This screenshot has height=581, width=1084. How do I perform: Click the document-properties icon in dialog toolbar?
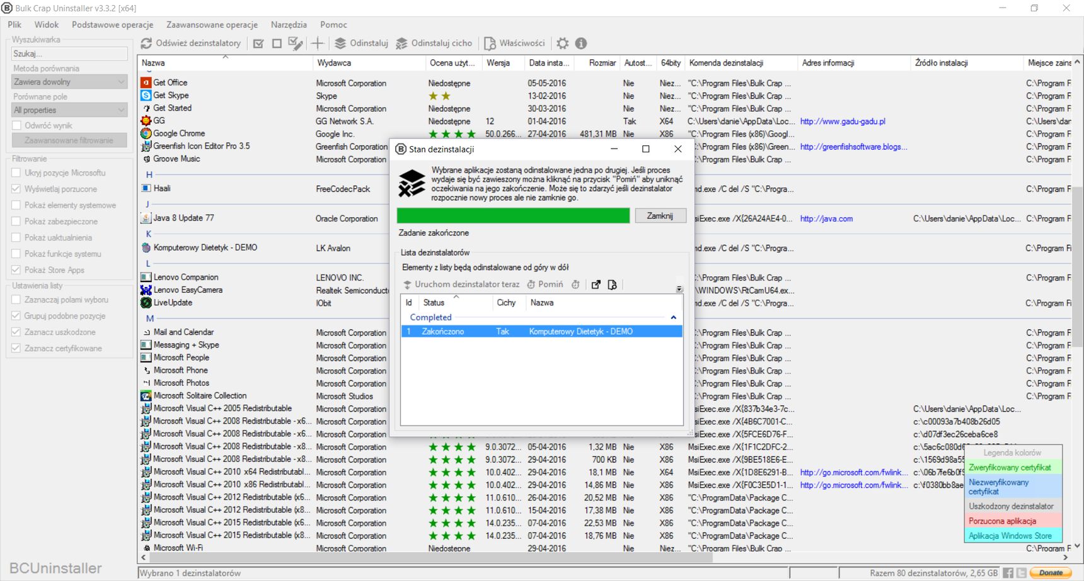(x=612, y=285)
